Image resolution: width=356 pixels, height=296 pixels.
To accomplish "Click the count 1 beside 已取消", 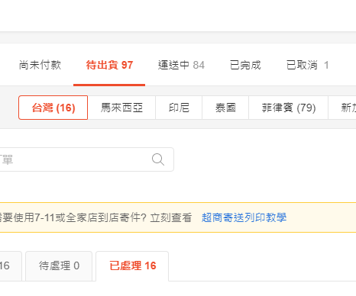I will pos(326,66).
